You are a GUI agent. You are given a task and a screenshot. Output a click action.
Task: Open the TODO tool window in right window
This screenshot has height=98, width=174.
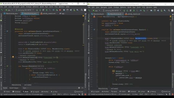click(x=122, y=91)
